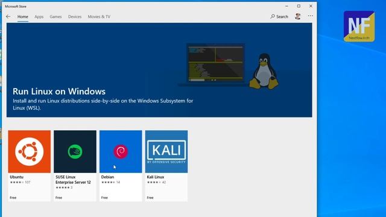Open the Ubuntu app tile icon
Viewport: 386px width, 217px height.
[30, 151]
